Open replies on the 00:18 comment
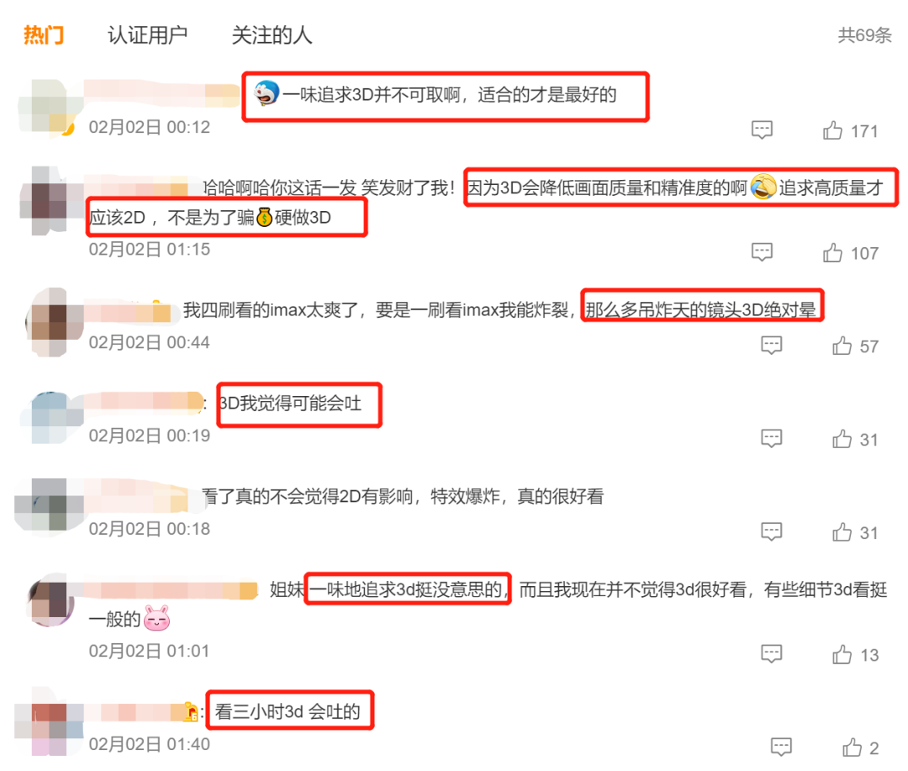Viewport: 908px width, 771px height. click(x=771, y=531)
